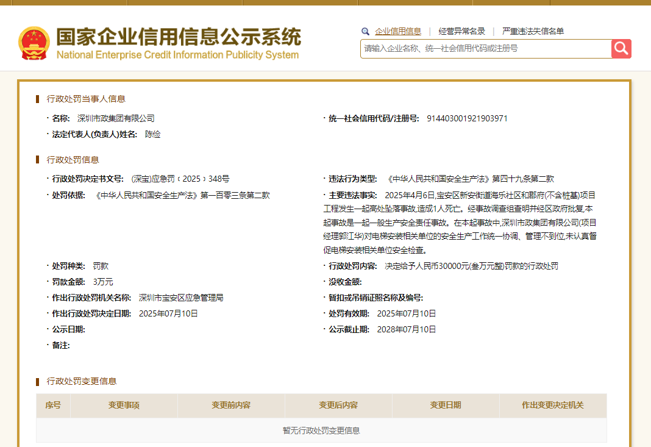Click the 序号 column header
651x447 pixels.
[x=53, y=405]
